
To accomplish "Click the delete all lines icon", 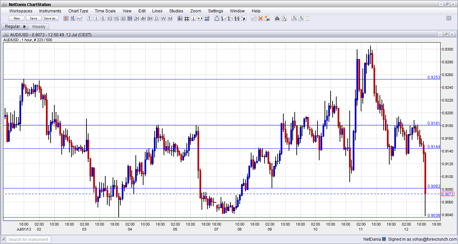I will 267,18.
